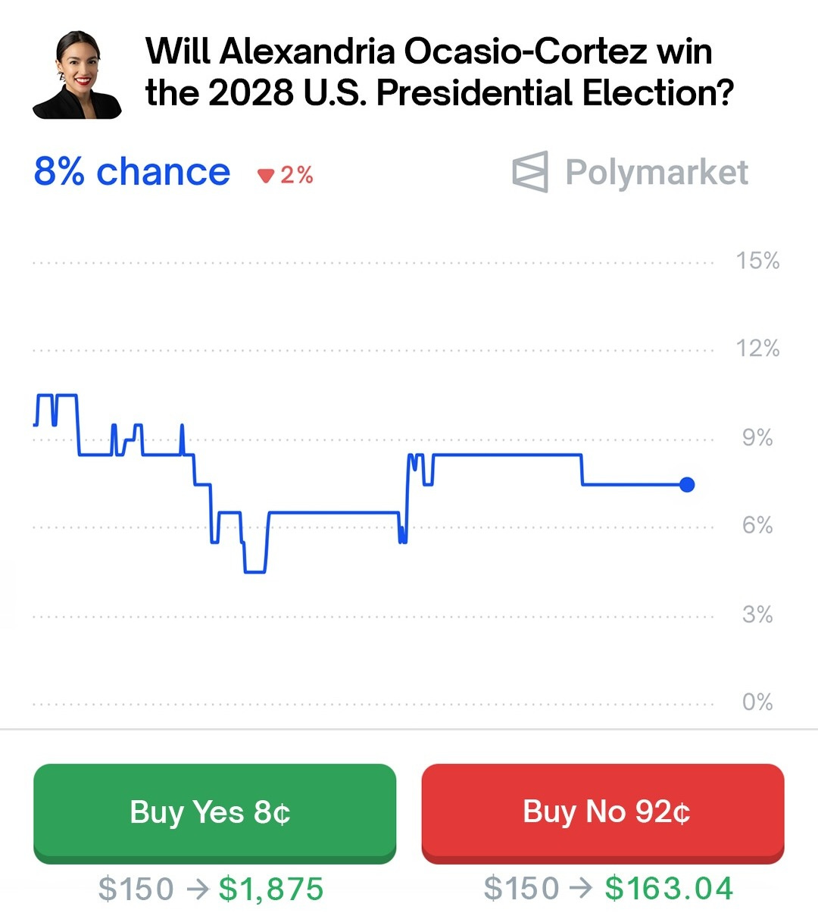Click the green $1,875 payout amount

click(271, 889)
